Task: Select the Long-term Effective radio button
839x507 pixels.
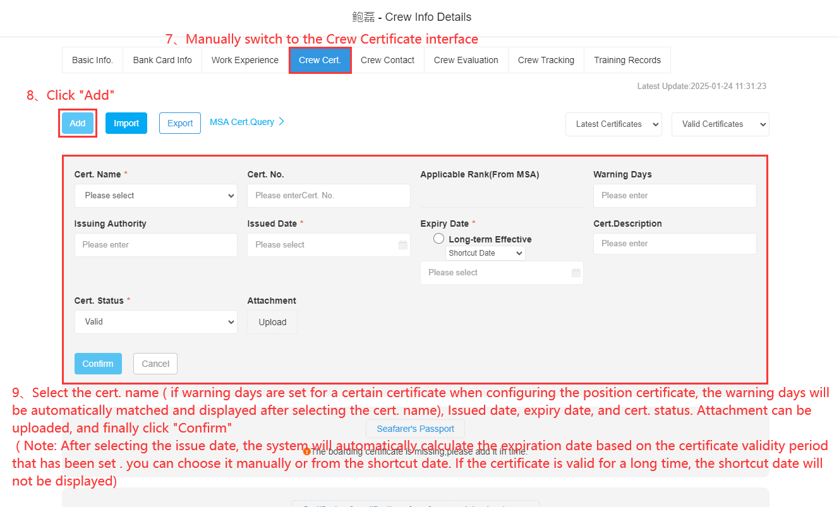Action: (438, 239)
